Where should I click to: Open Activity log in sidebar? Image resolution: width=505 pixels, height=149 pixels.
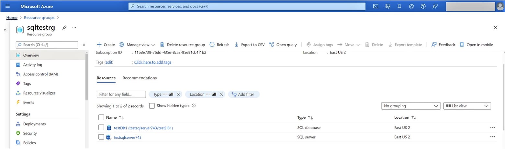click(32, 65)
